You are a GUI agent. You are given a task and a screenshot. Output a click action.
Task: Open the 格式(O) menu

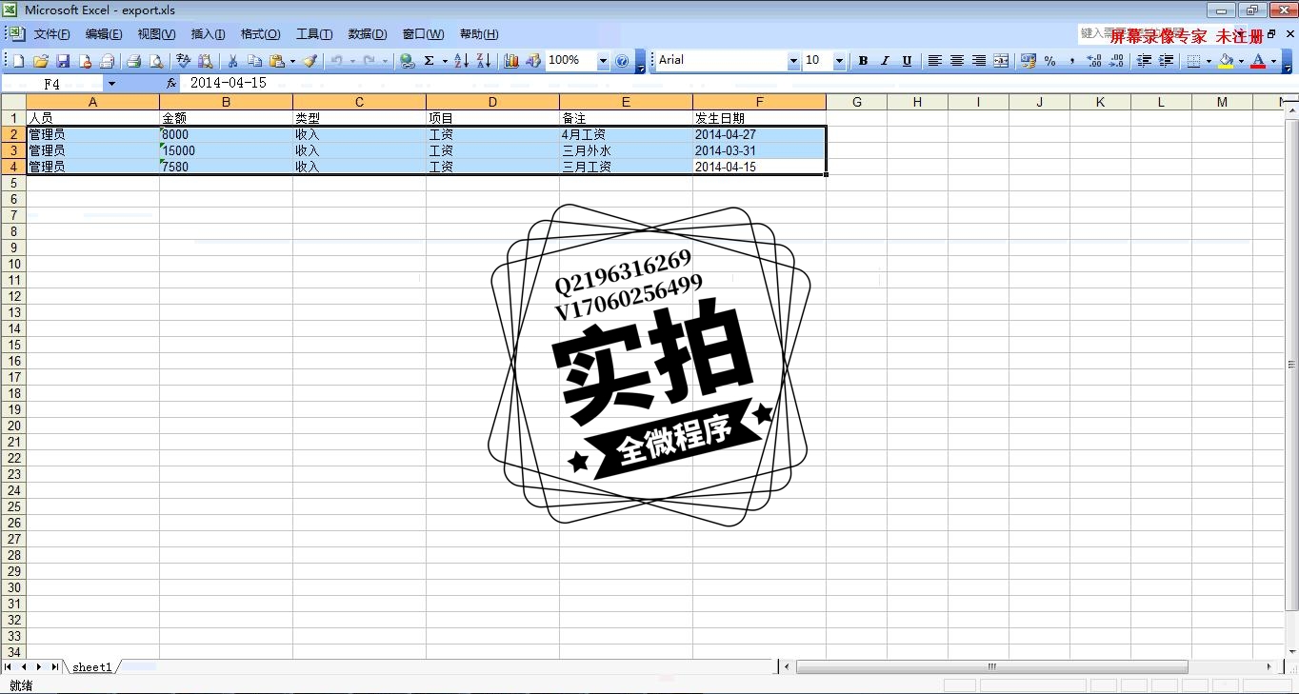pos(260,34)
